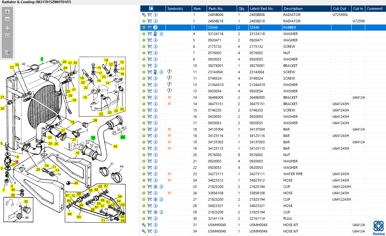Viewport: 386px width, 236px height.
Task: Select the WATER PIPE row 34273111
Action: tap(263, 174)
